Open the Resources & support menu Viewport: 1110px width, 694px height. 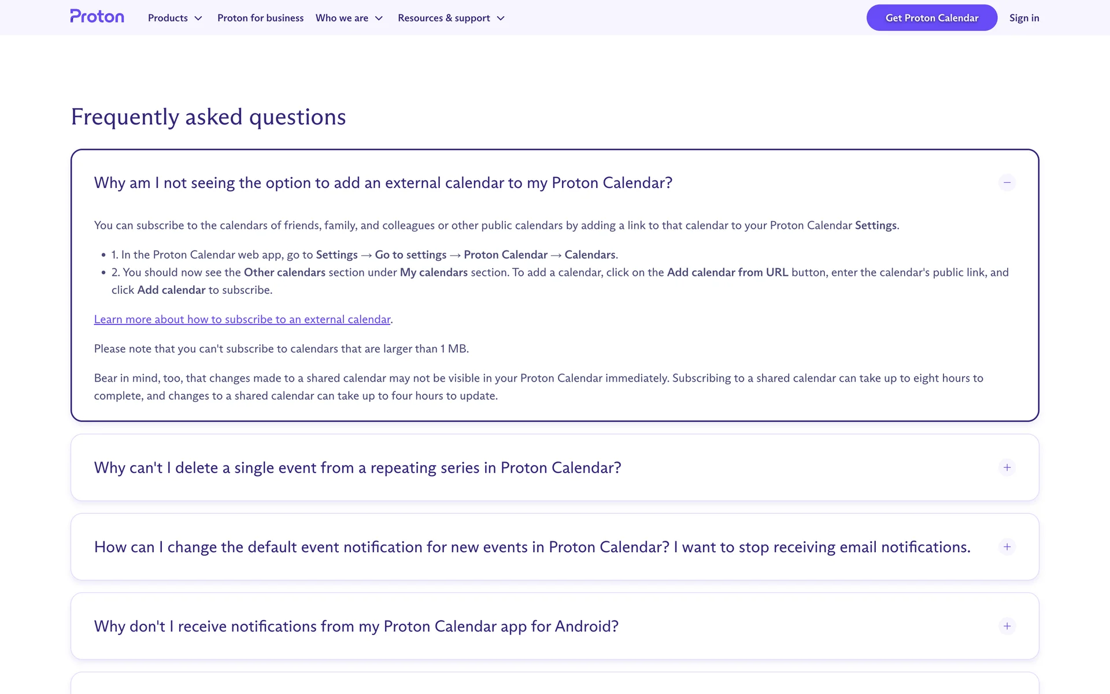click(x=443, y=18)
